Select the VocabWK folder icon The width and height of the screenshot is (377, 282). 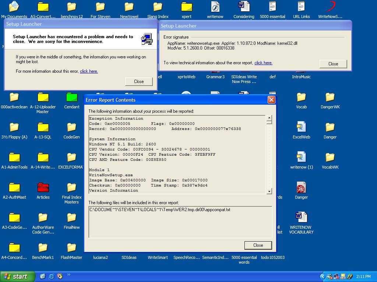330,157
